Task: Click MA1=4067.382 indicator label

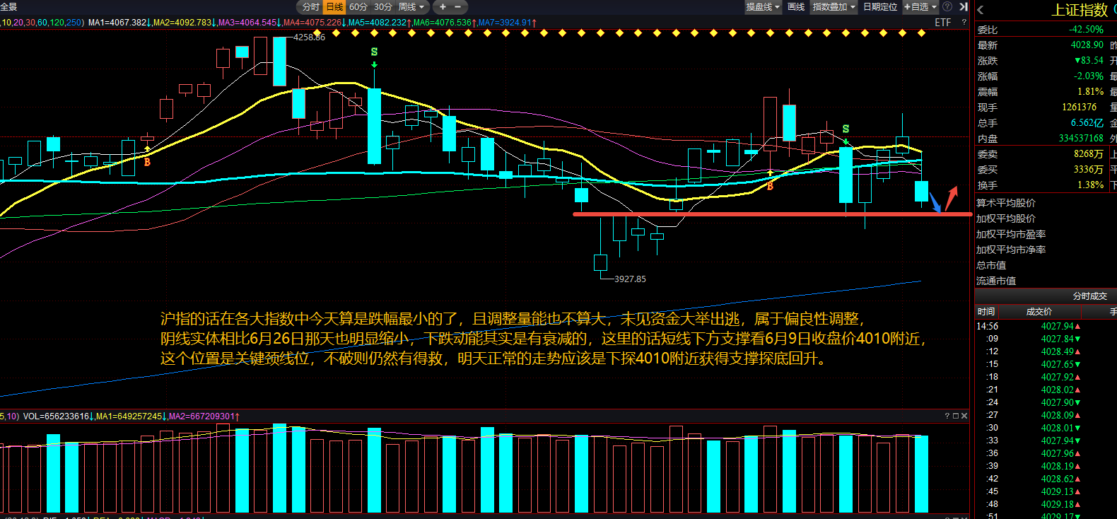Action: point(120,23)
